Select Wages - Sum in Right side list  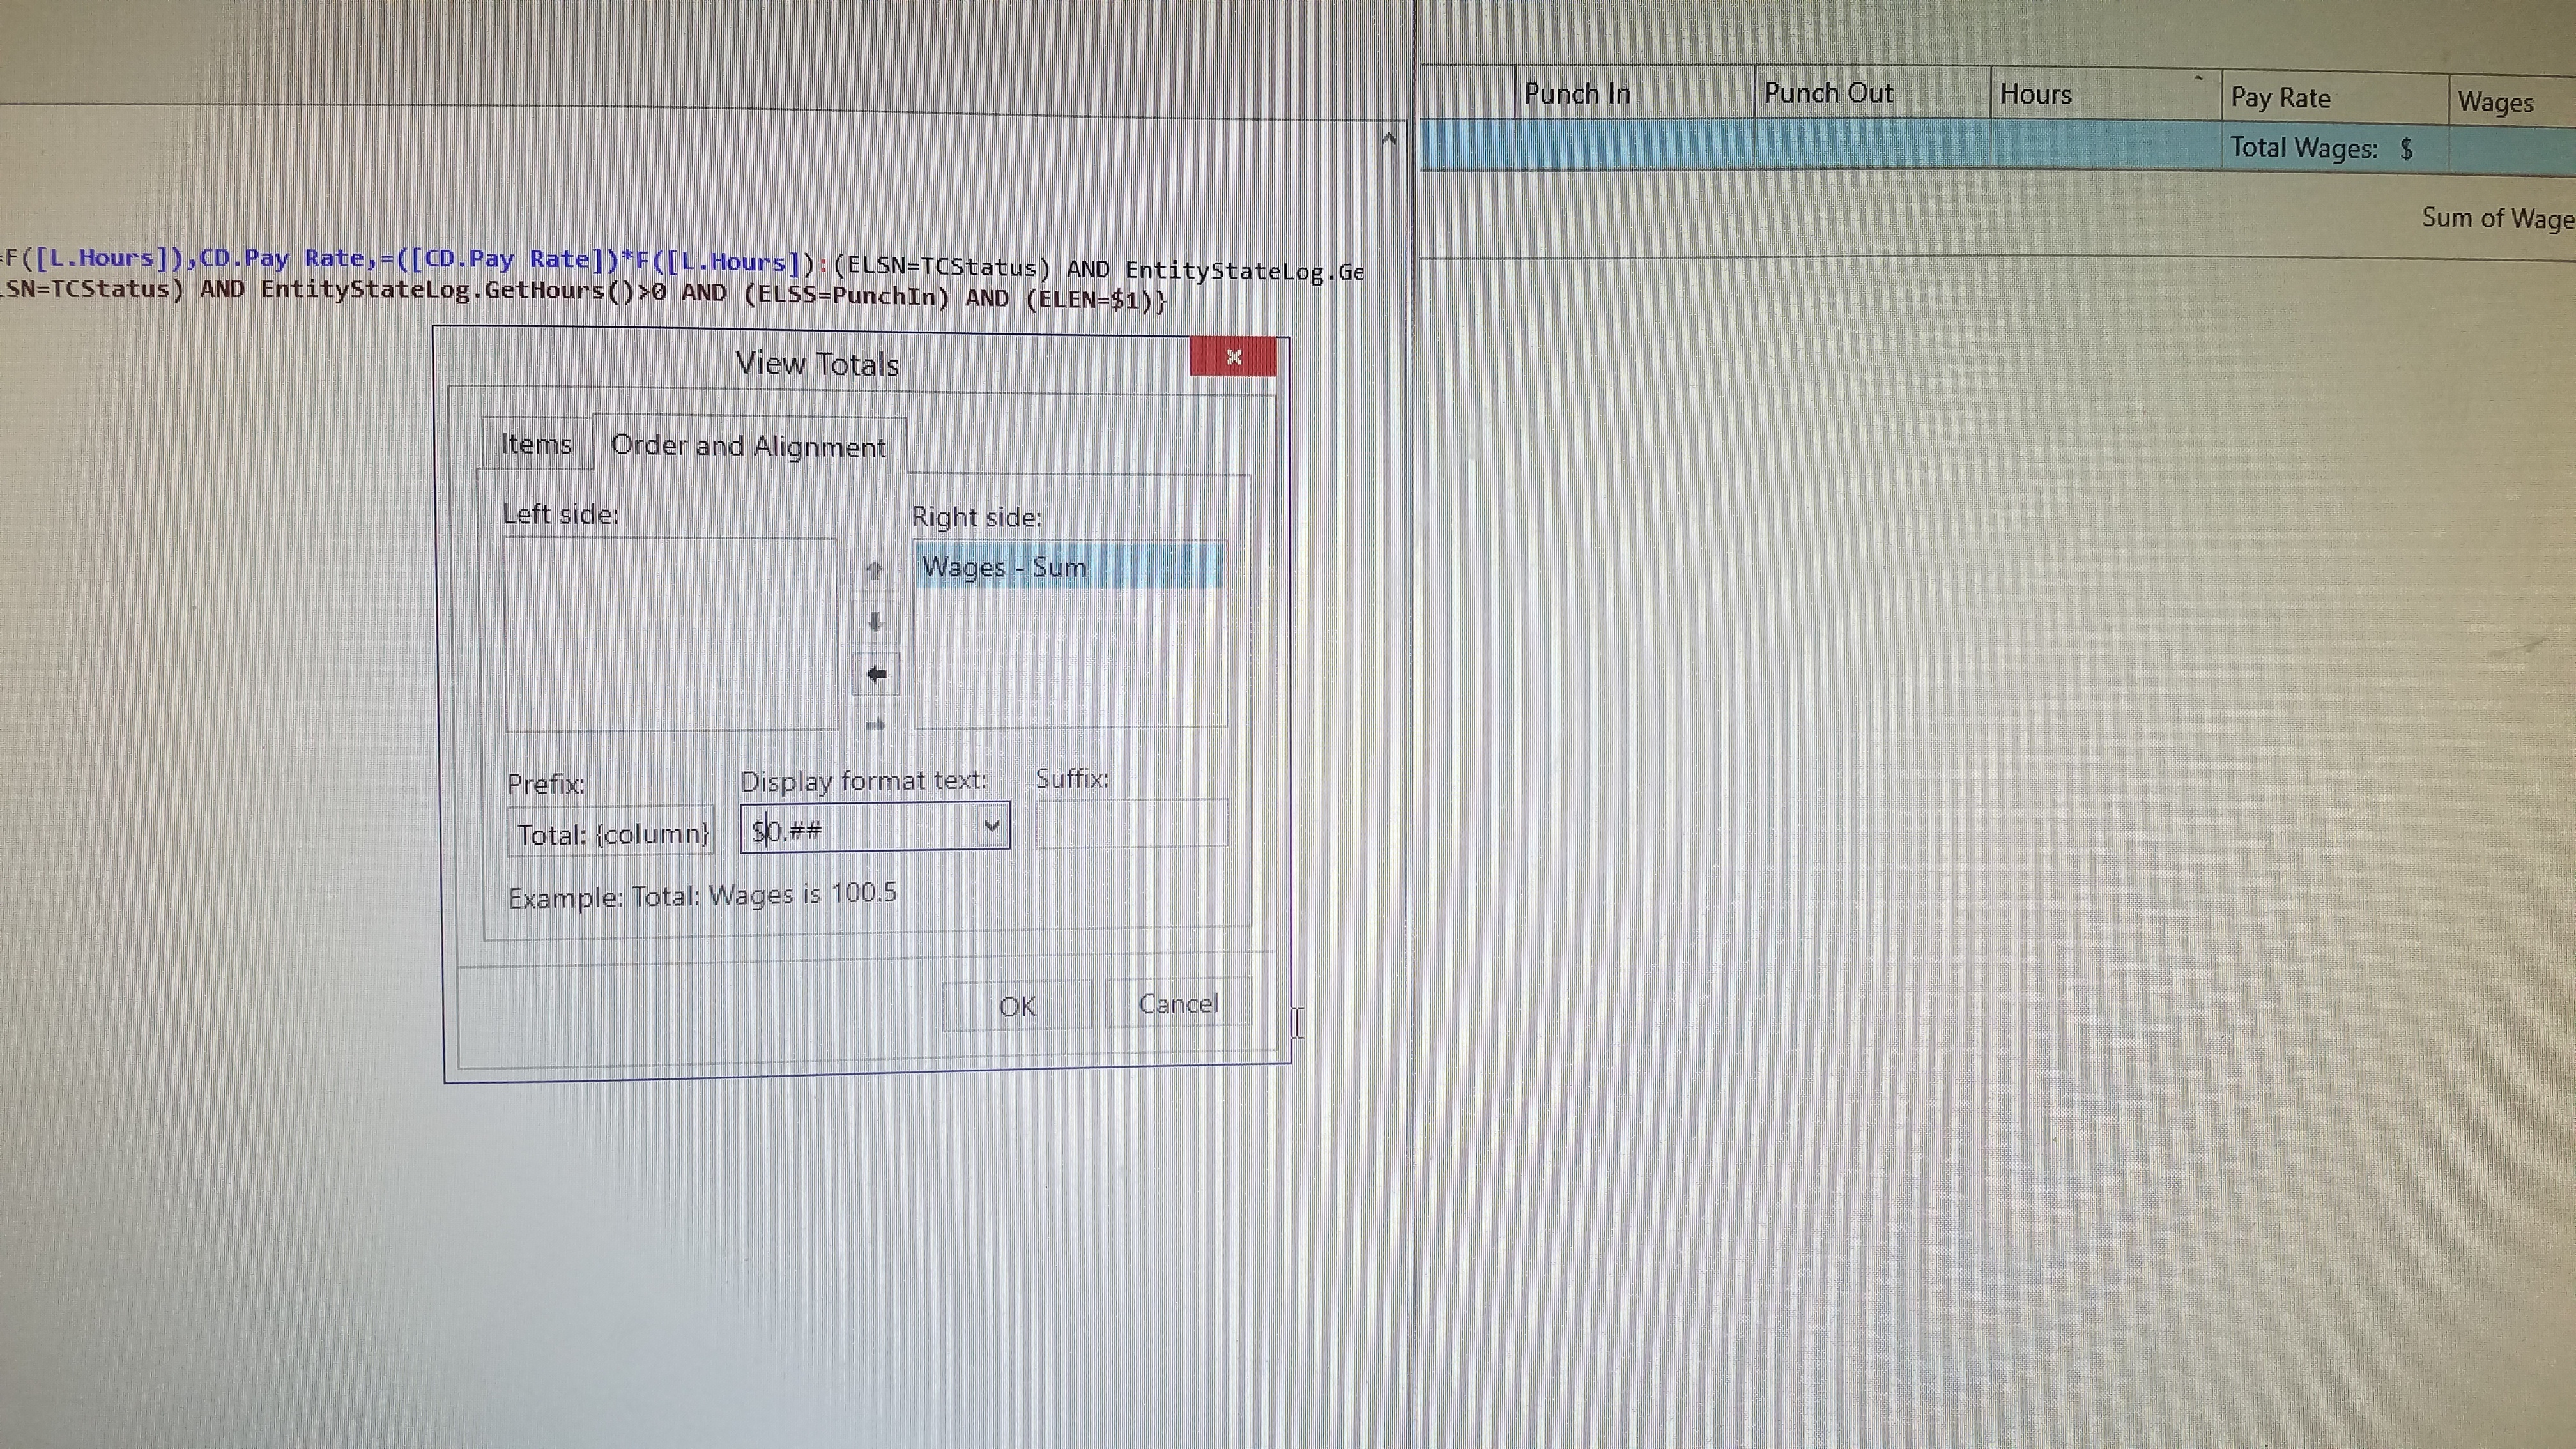(1069, 567)
